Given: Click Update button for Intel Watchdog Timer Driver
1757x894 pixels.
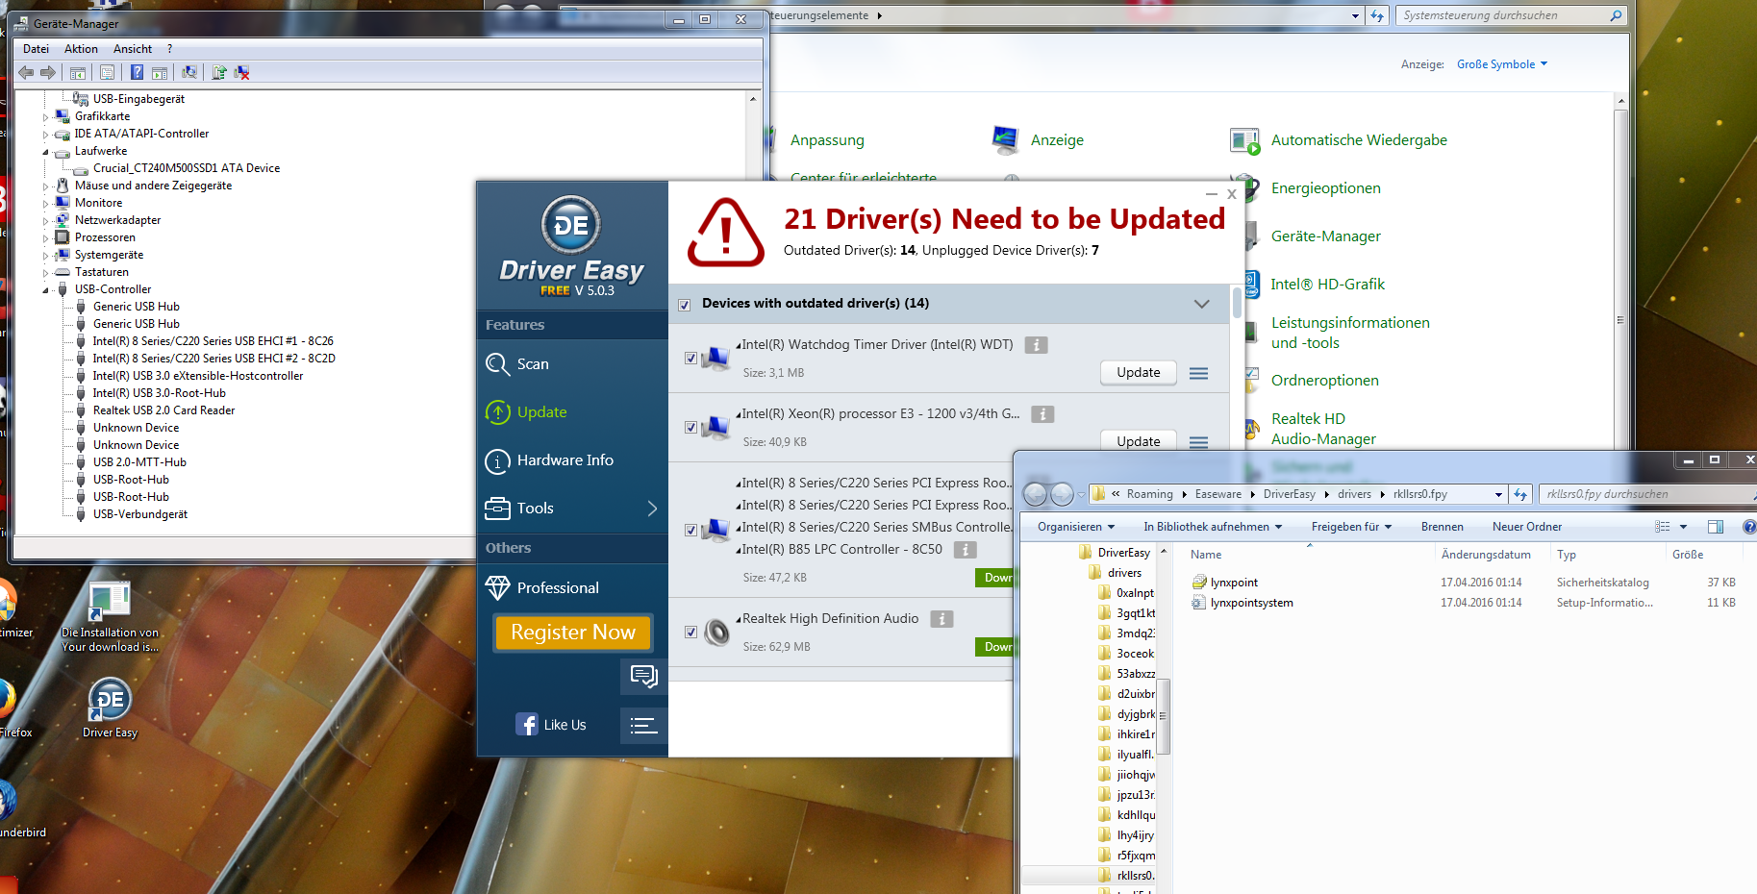Looking at the screenshot, I should pyautogui.click(x=1139, y=373).
